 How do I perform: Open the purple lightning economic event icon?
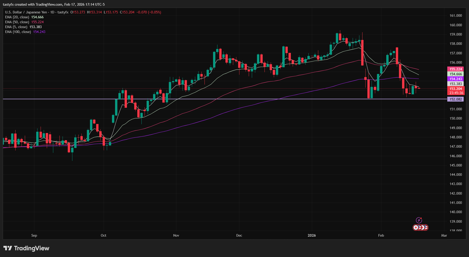tap(419, 220)
